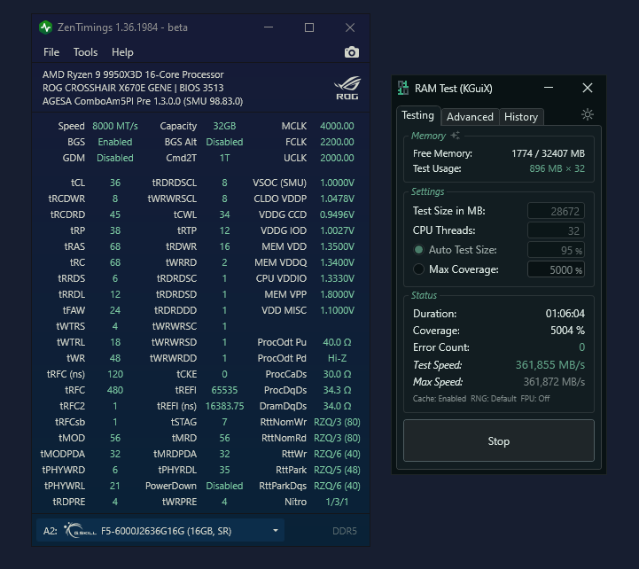Click the RAM Test app icon
Viewport: 639px width, 569px height.
(403, 89)
